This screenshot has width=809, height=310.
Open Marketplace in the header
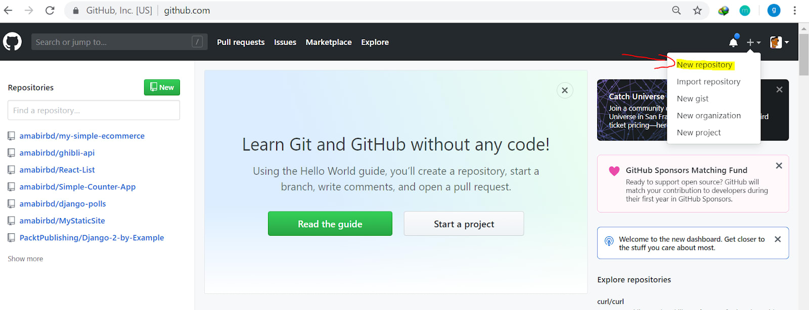tap(329, 42)
